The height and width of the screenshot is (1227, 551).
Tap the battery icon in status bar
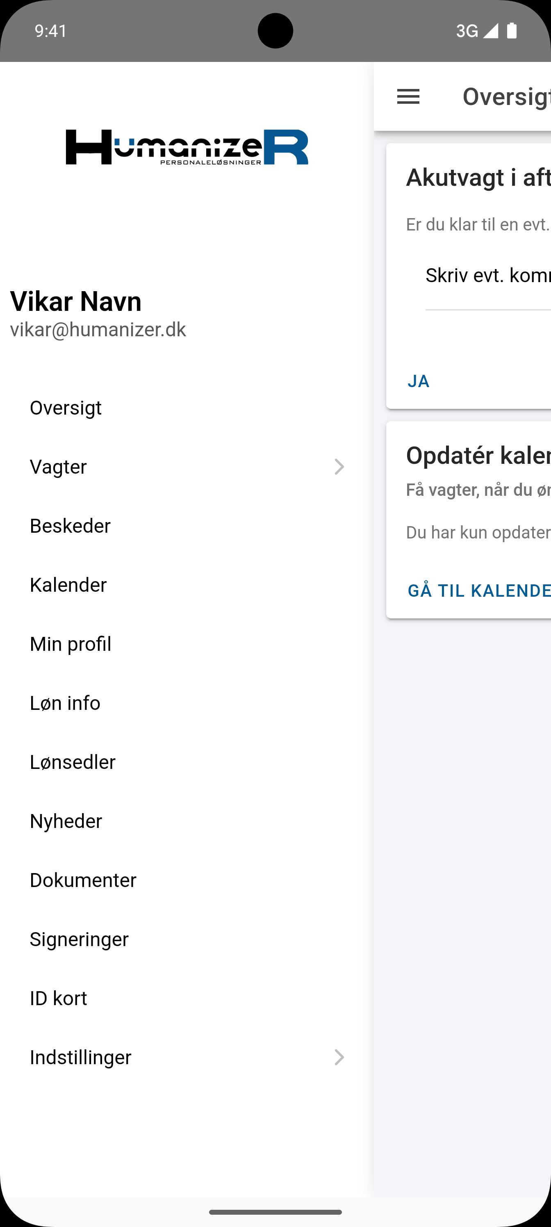pos(512,30)
